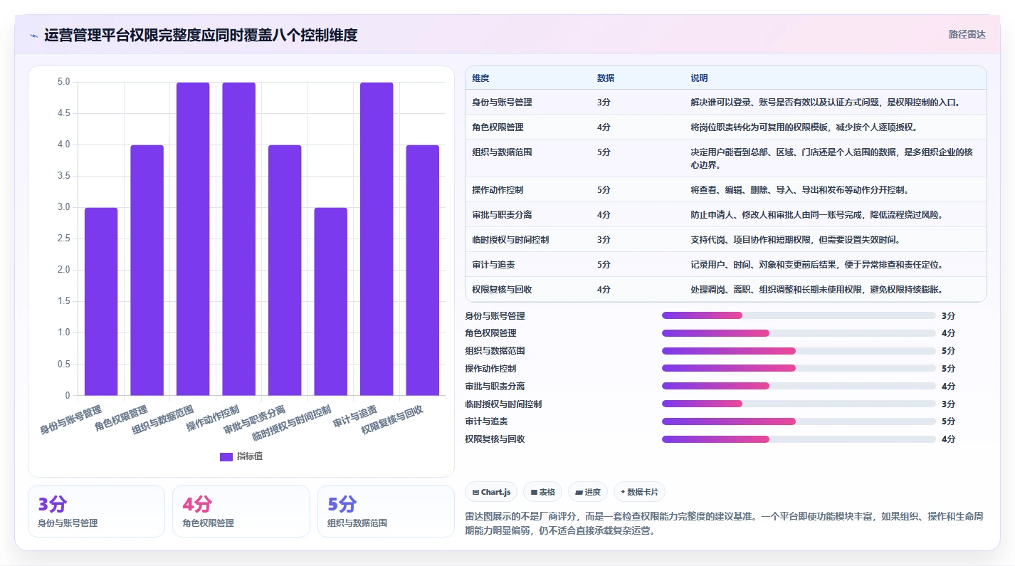1015x566 pixels.
Task: Open the 5分 组织与数据范围 data card
Action: point(386,511)
